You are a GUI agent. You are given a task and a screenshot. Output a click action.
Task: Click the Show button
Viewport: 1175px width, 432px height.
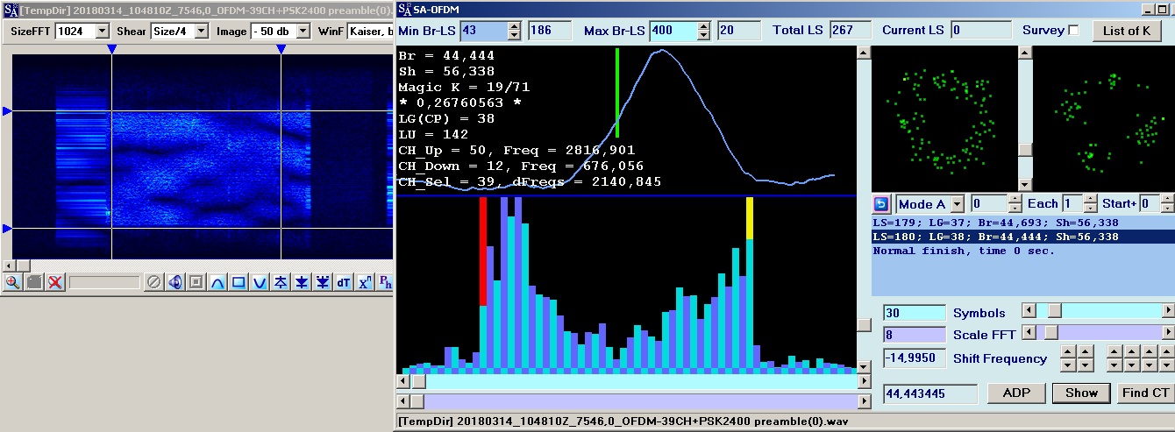1081,393
